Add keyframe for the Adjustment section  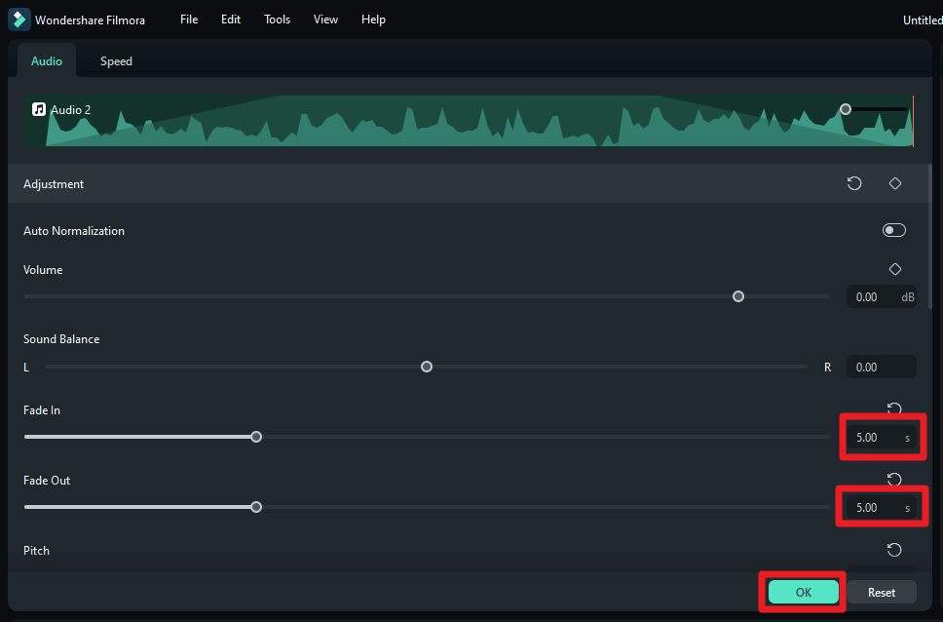(x=895, y=183)
